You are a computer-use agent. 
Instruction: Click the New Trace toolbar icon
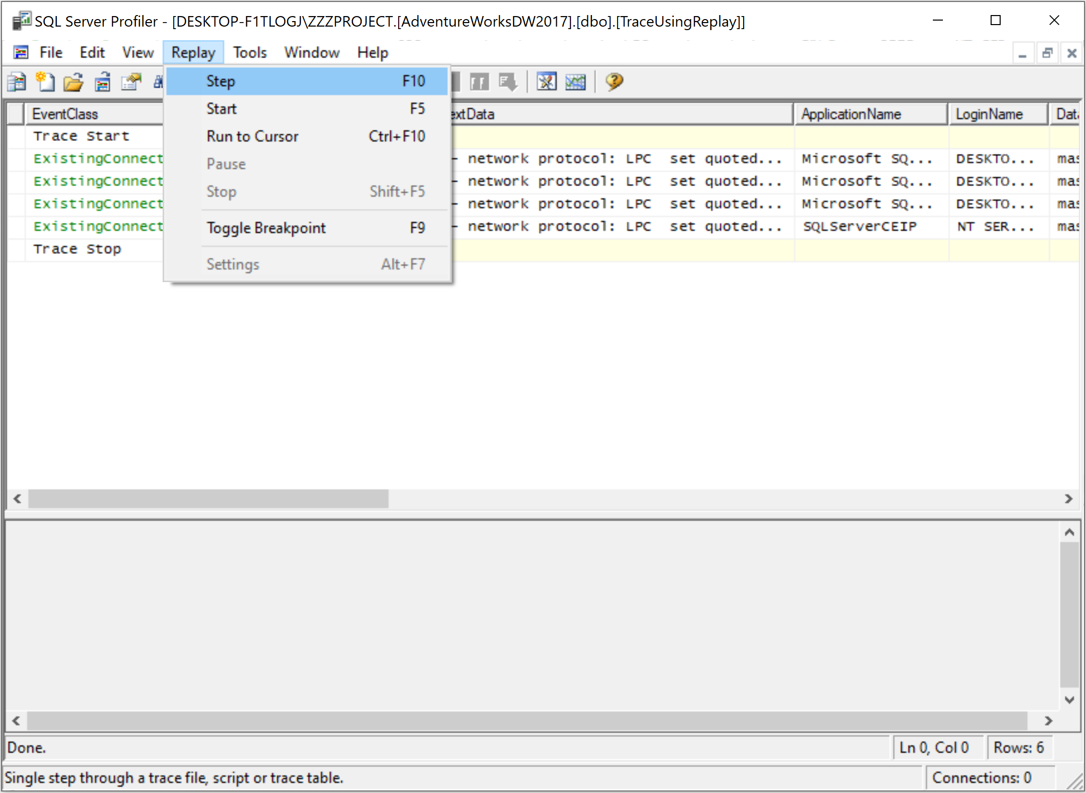pos(17,81)
